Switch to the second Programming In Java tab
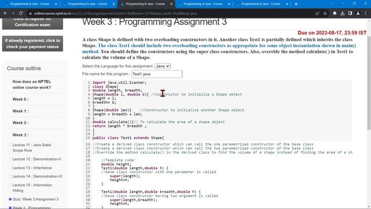The width and height of the screenshot is (371, 209). [88, 4]
